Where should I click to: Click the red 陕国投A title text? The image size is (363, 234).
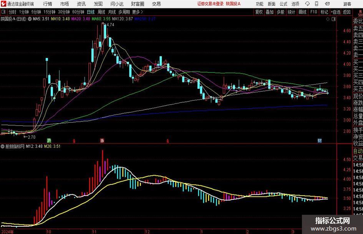point(234,4)
